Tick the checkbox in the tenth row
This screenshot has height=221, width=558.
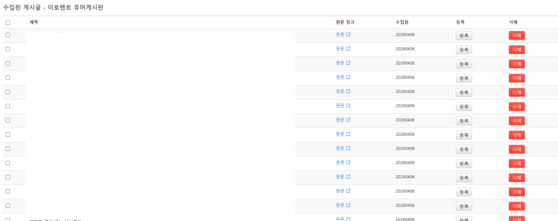click(x=8, y=163)
